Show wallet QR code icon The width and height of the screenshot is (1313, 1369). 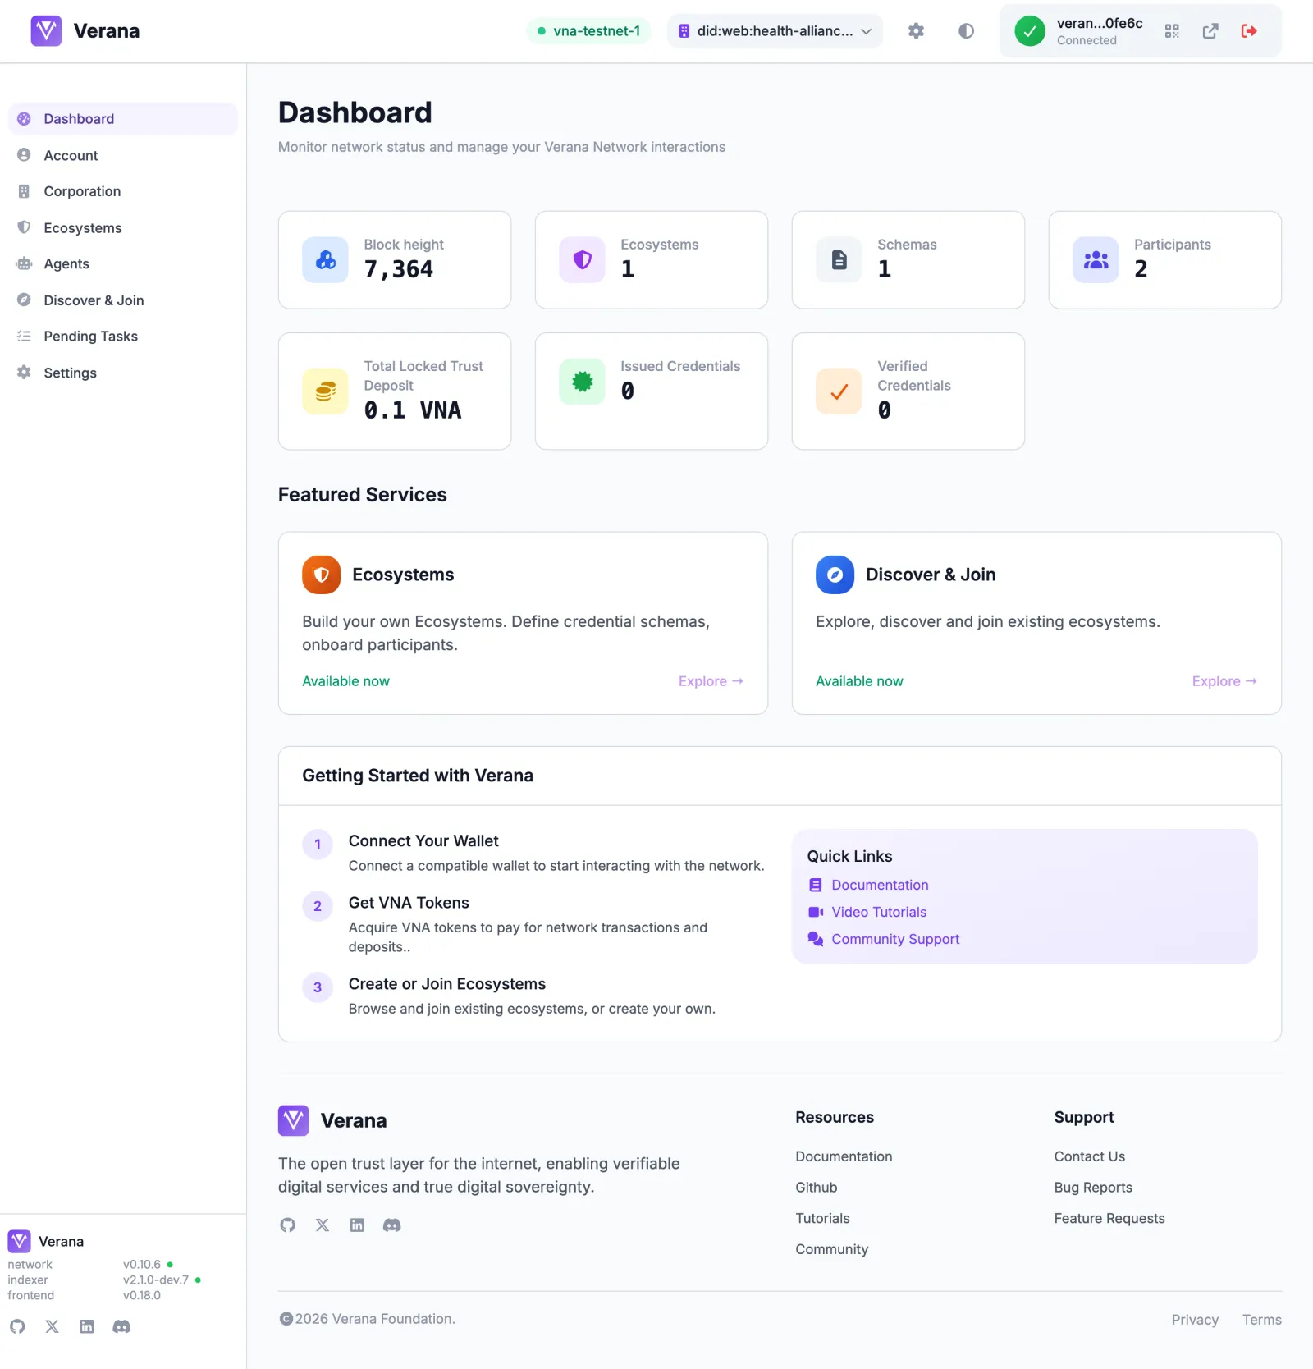point(1172,31)
